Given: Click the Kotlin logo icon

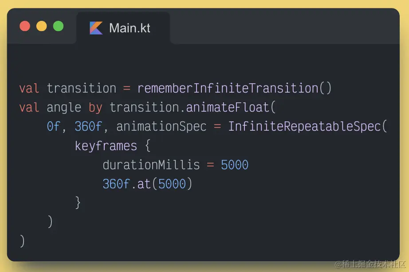Looking at the screenshot, I should pyautogui.click(x=96, y=28).
